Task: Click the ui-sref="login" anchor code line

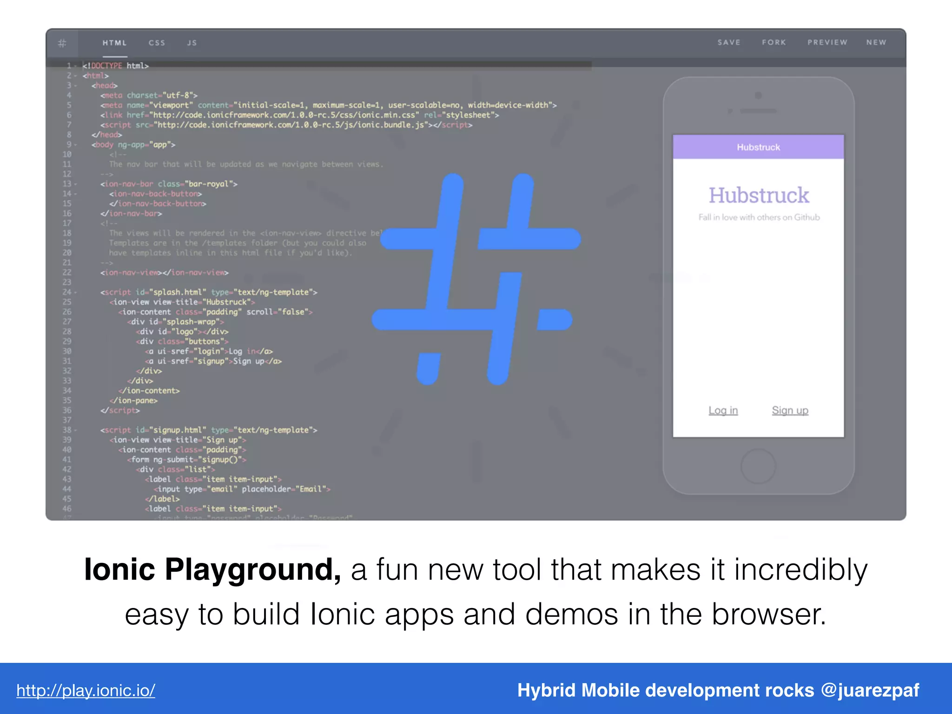Action: (x=209, y=351)
